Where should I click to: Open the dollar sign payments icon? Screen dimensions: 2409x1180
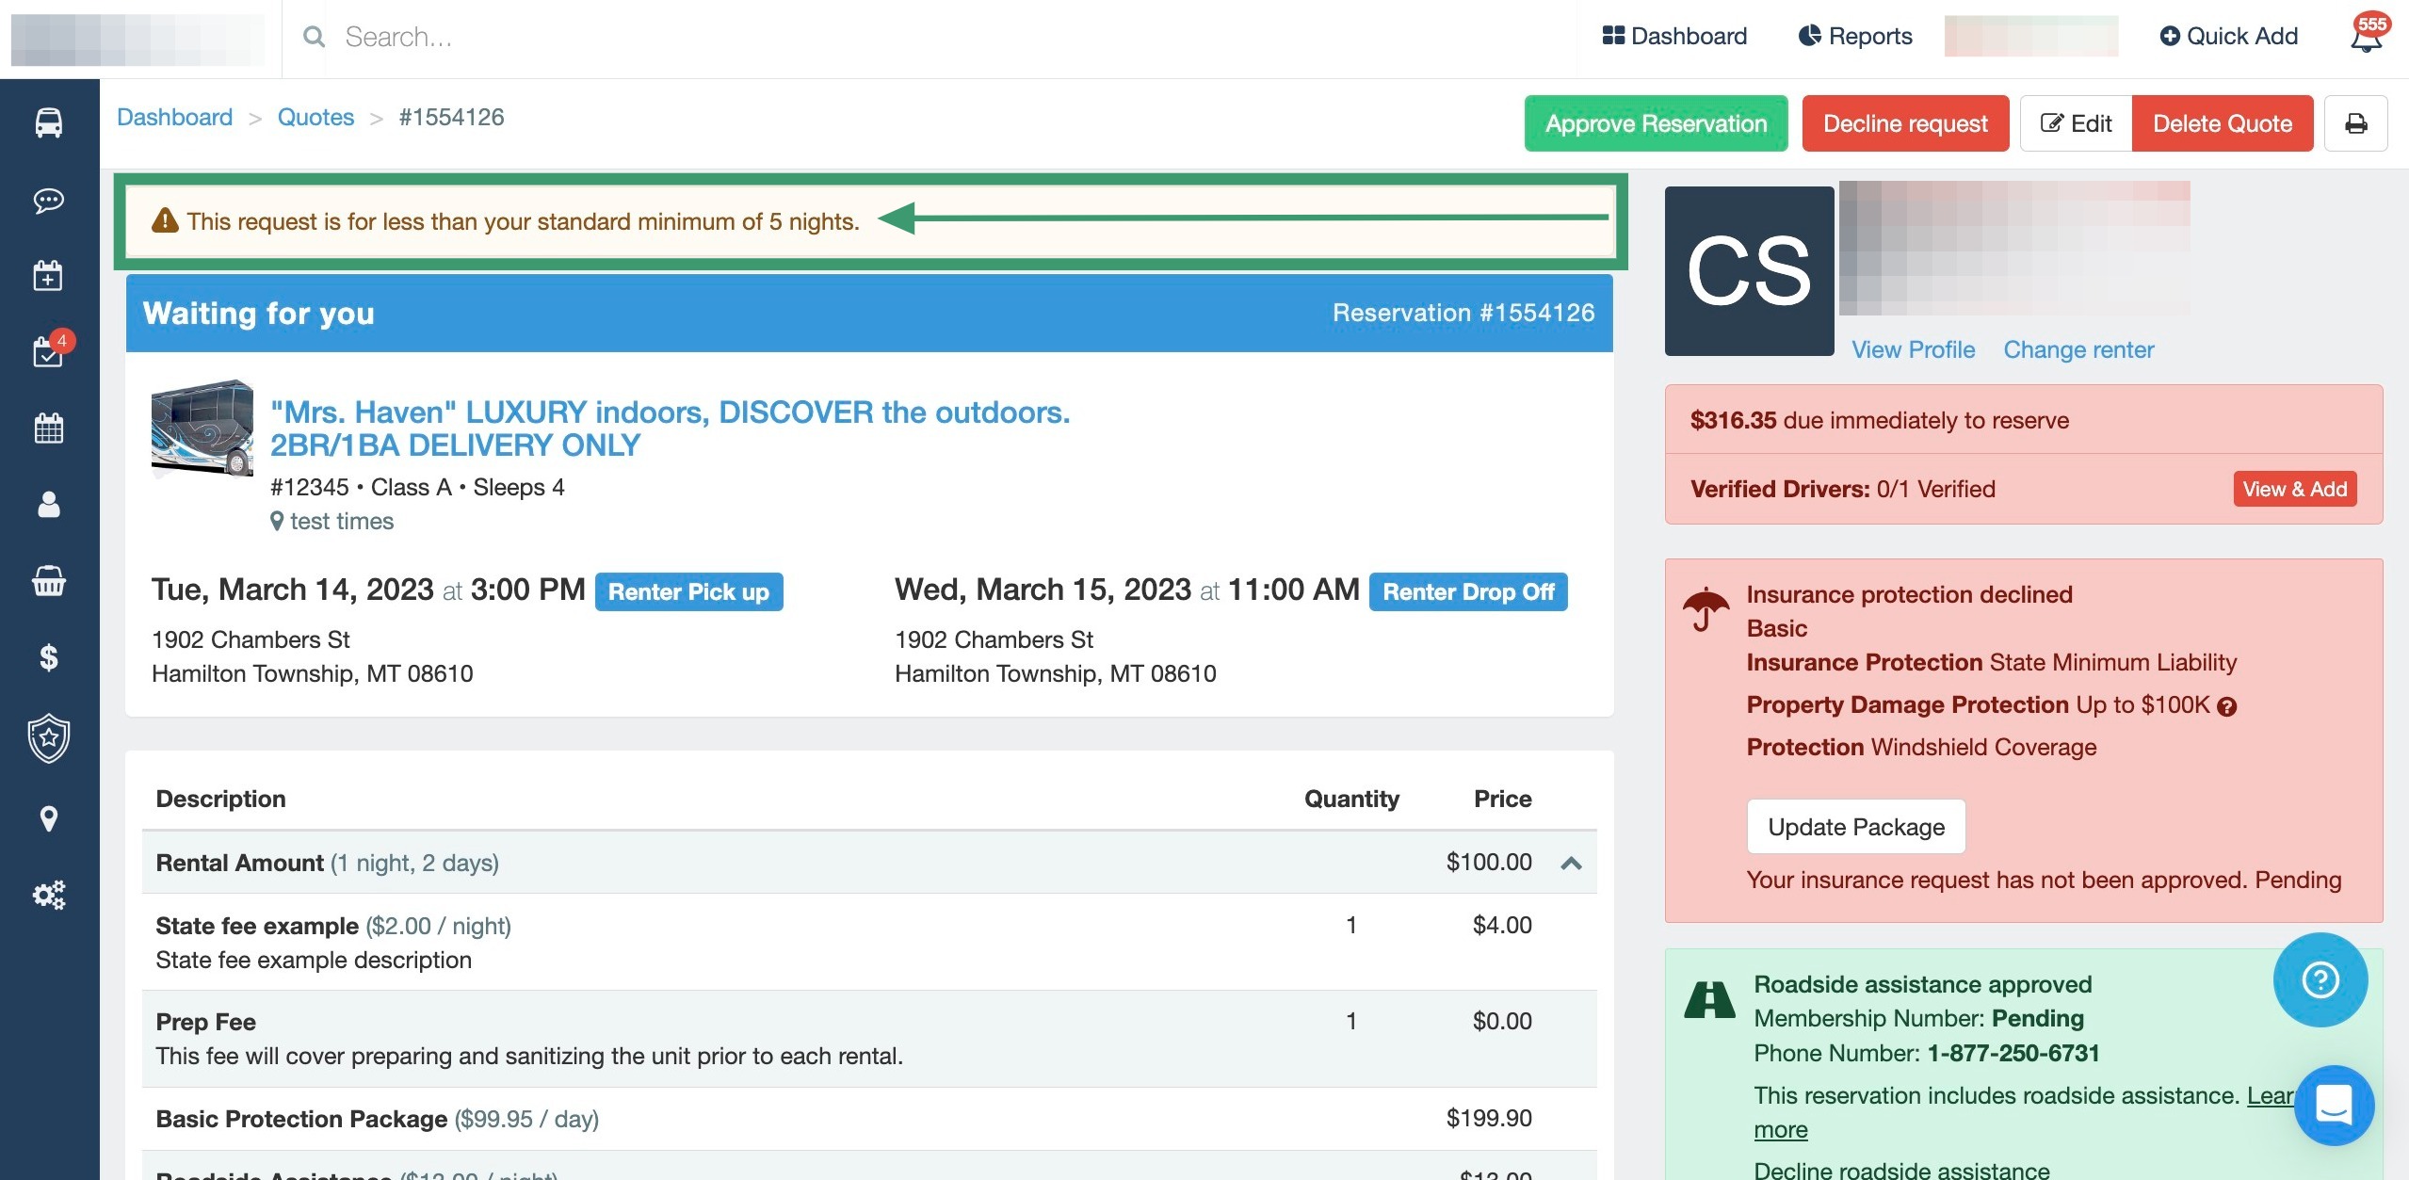[49, 657]
